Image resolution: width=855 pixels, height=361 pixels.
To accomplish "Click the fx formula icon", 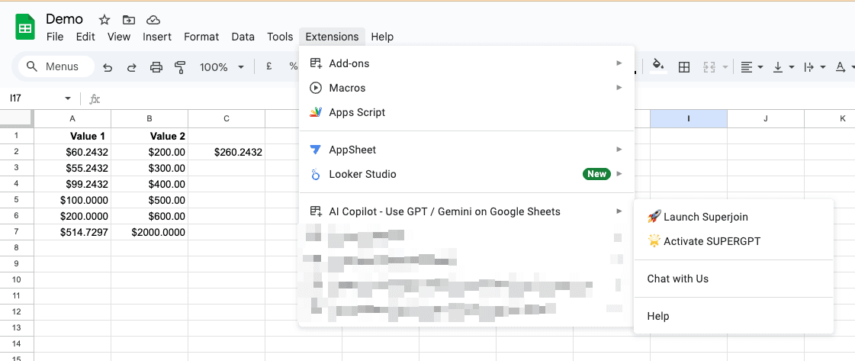I will [95, 98].
